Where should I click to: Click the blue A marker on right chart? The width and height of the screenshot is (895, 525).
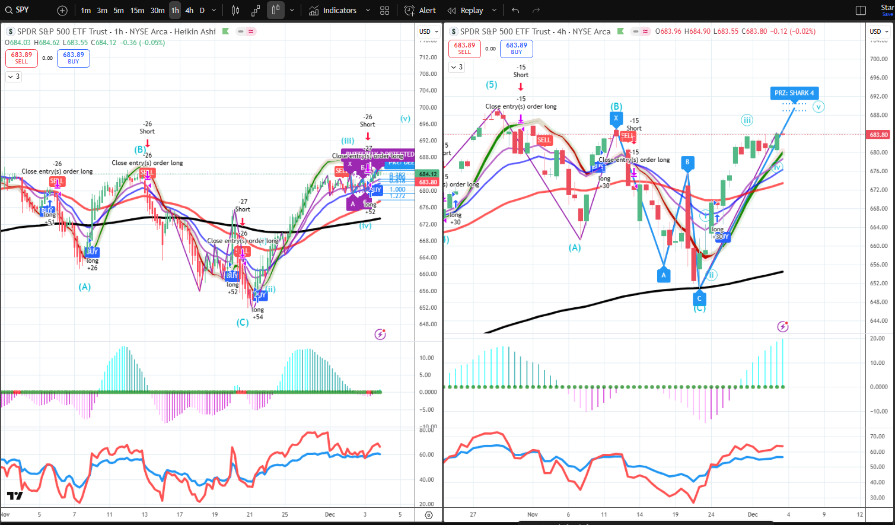[x=664, y=275]
